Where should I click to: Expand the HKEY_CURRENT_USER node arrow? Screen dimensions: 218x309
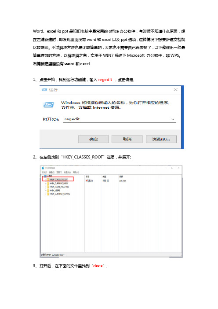tap(45, 184)
